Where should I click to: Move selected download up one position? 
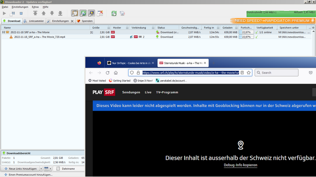pyautogui.click(x=43, y=13)
